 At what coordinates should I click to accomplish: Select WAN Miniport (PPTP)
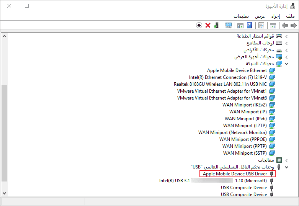pyautogui.click(x=245, y=146)
